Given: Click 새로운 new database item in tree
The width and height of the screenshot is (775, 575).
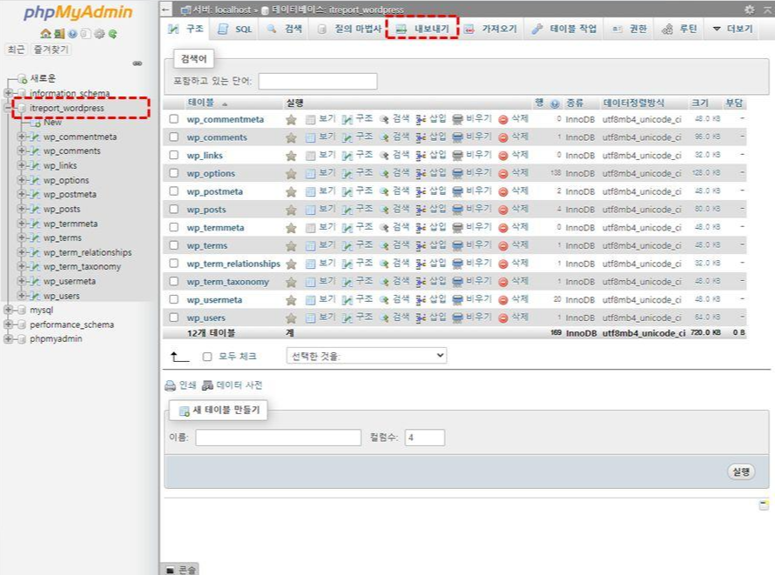Looking at the screenshot, I should coord(43,78).
